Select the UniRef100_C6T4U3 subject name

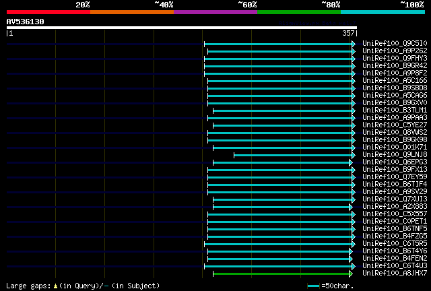395,266
